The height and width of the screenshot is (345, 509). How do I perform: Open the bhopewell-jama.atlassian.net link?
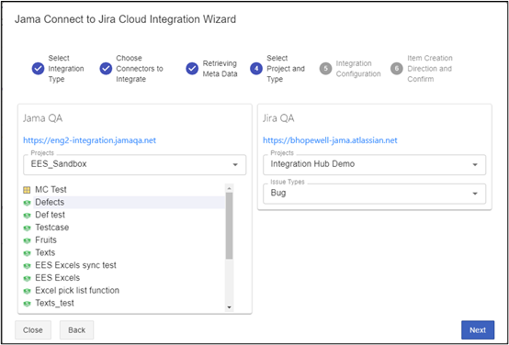pos(330,140)
